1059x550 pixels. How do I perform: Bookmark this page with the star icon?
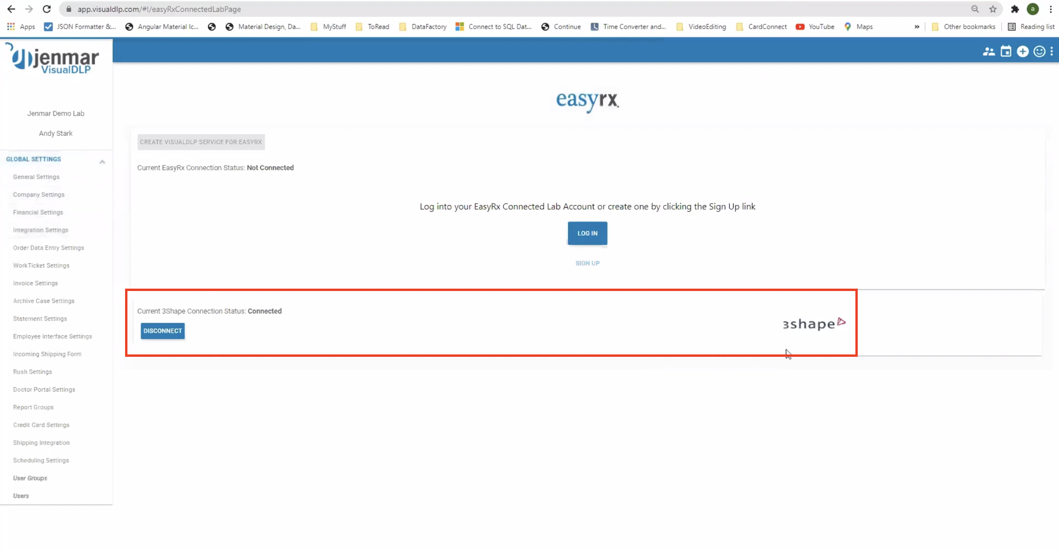tap(993, 9)
